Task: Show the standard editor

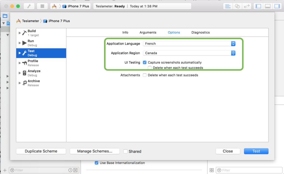Action: [228, 6]
